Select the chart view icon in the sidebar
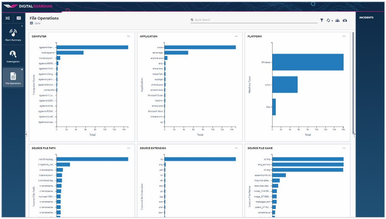Image resolution: width=386 pixels, height=219 pixels. [18, 18]
